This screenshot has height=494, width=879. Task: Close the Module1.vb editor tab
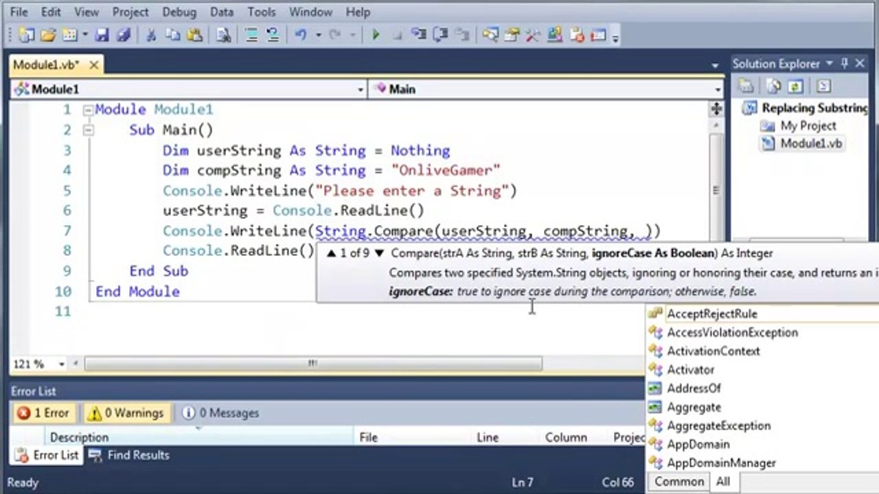93,65
